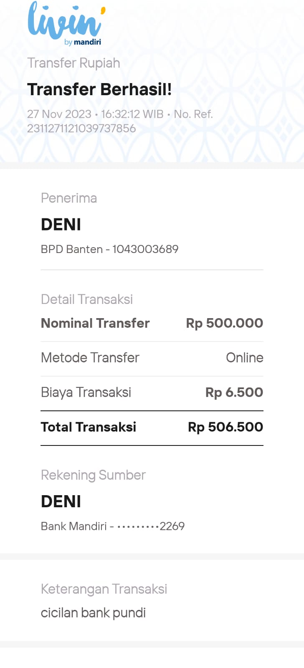
Task: Click the Detail Transaksi section label
Action: click(x=87, y=299)
